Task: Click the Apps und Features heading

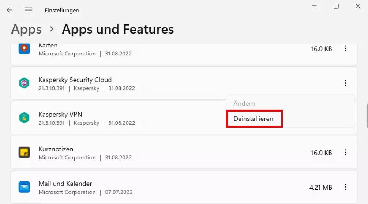Action: (118, 30)
